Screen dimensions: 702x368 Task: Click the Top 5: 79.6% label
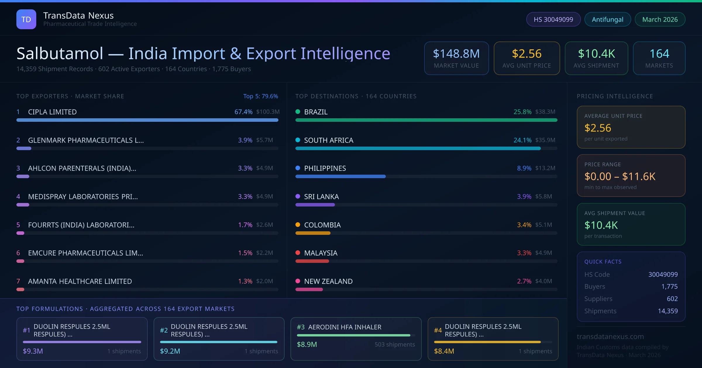coord(260,96)
